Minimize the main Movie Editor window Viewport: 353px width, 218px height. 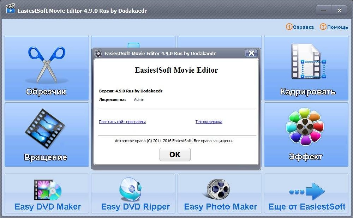point(323,10)
